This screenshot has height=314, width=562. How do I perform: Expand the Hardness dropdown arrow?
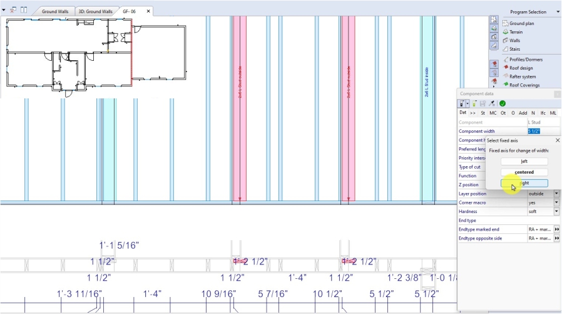pyautogui.click(x=556, y=212)
